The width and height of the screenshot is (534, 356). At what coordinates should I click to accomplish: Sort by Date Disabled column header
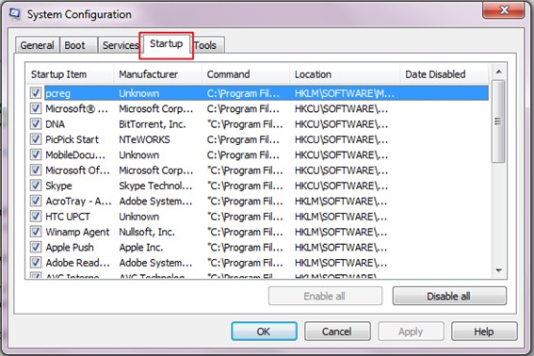(x=445, y=74)
